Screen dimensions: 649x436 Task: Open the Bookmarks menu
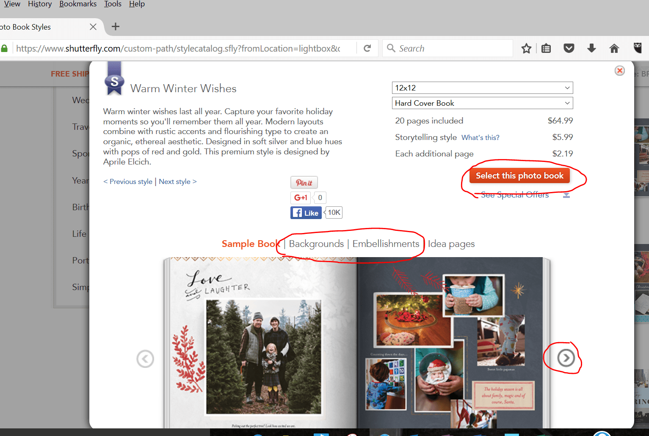[x=78, y=4]
